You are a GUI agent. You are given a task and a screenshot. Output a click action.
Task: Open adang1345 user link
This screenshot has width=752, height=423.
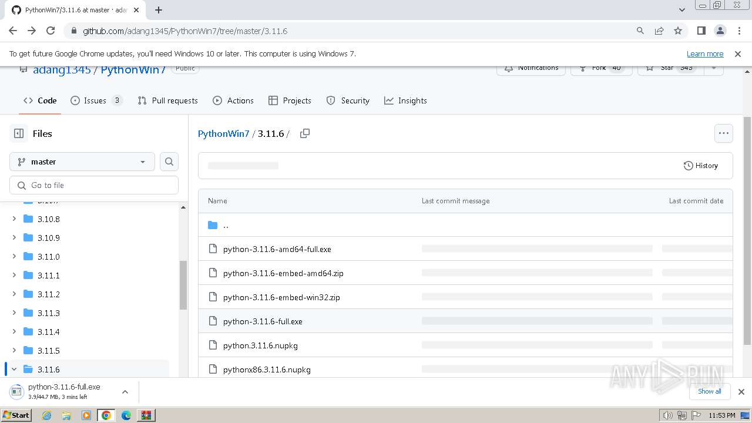[62, 69]
